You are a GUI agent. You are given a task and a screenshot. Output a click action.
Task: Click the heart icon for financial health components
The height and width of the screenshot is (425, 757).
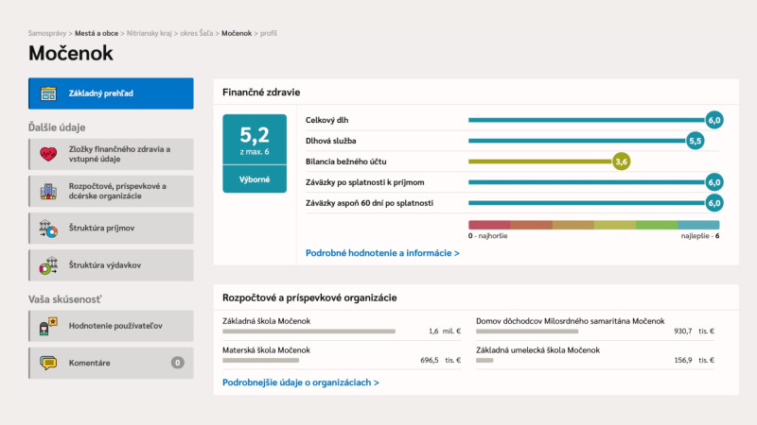pos(48,154)
